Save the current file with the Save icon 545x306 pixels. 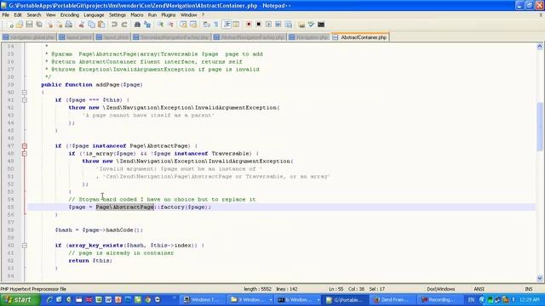(x=29, y=25)
